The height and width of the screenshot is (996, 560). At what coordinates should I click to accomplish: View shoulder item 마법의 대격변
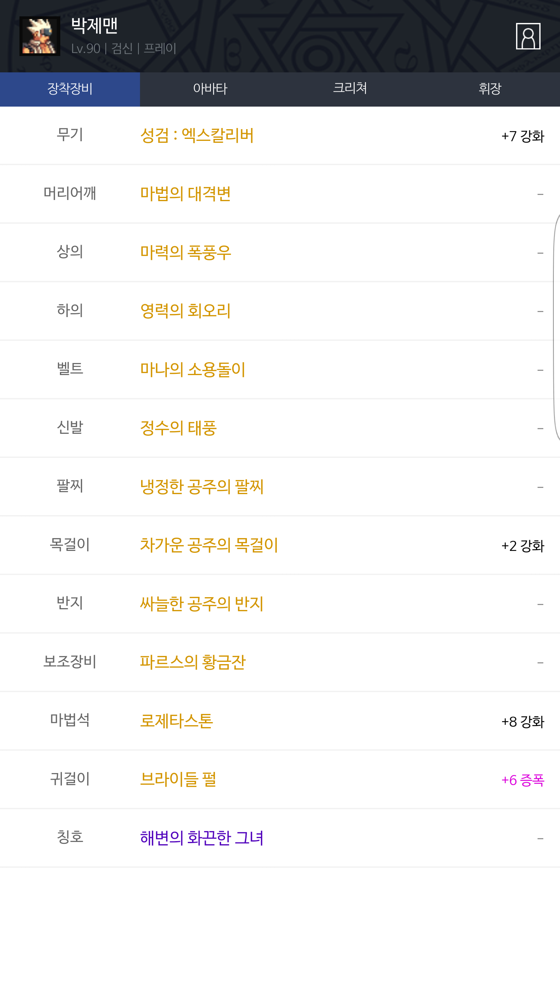pyautogui.click(x=185, y=194)
